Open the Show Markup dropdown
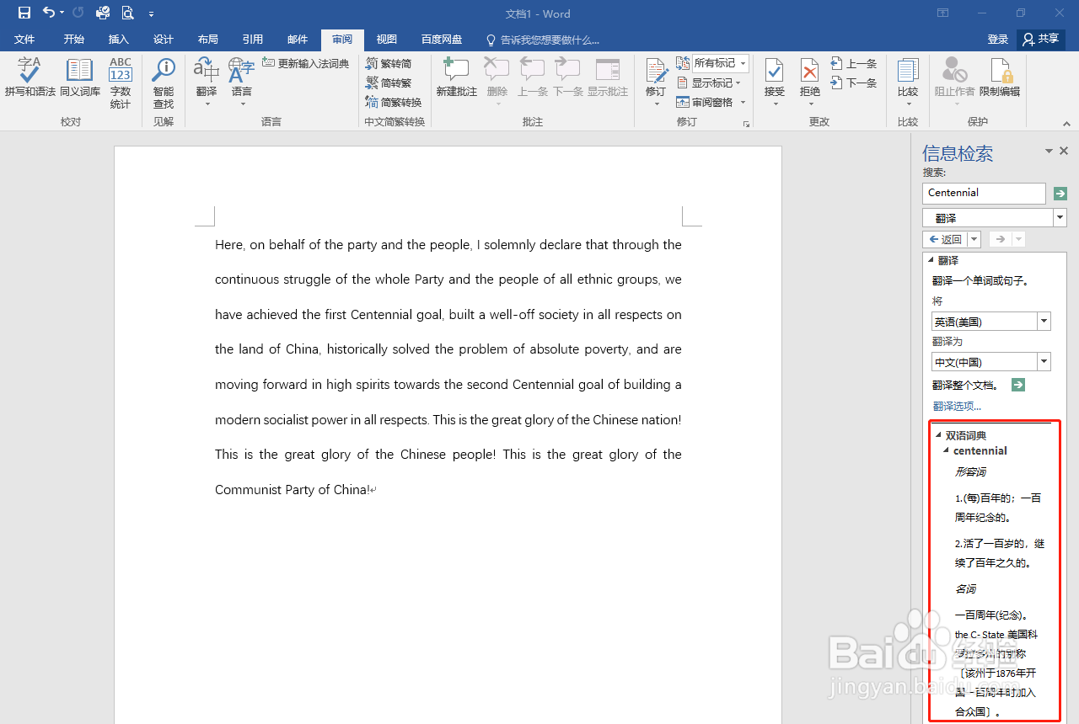Image resolution: width=1079 pixels, height=724 pixels. [x=709, y=83]
